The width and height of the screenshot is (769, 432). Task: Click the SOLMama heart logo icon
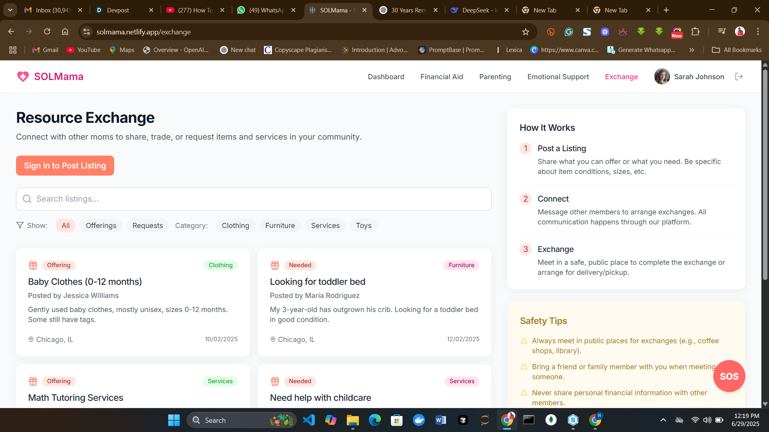(23, 76)
